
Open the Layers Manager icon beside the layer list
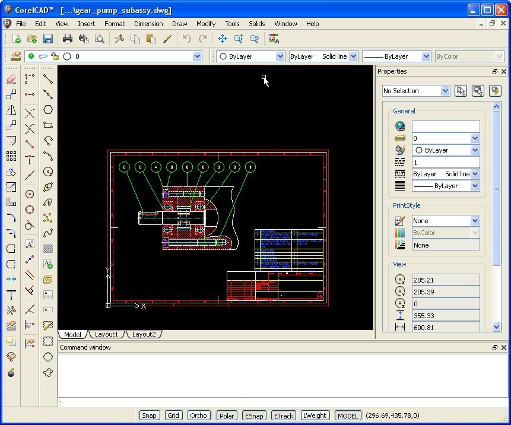pos(15,56)
